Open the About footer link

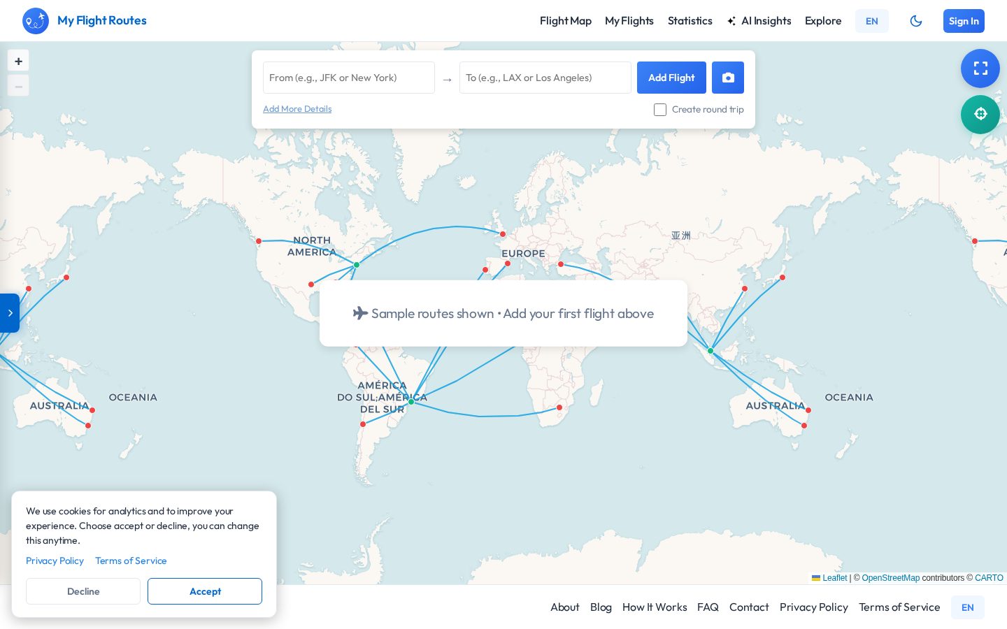click(565, 607)
